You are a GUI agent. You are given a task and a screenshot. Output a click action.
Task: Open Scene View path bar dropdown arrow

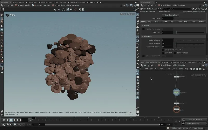click(121, 5)
